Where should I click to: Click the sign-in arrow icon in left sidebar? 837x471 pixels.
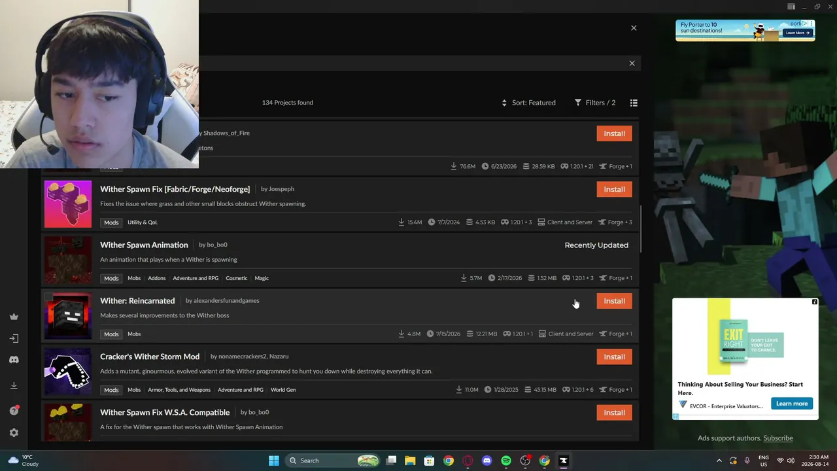pyautogui.click(x=14, y=338)
